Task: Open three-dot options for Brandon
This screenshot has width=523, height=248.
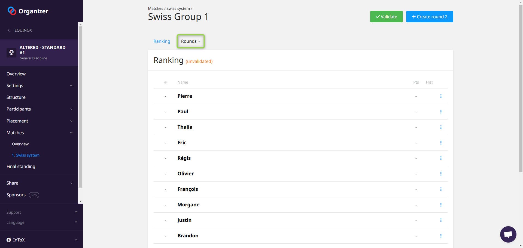Action: [441, 236]
